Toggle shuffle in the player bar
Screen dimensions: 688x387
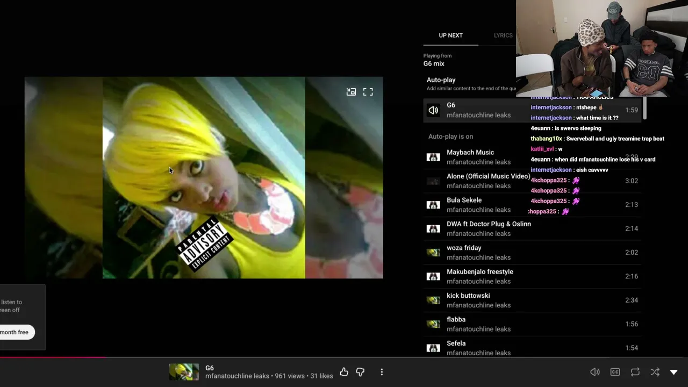point(655,372)
